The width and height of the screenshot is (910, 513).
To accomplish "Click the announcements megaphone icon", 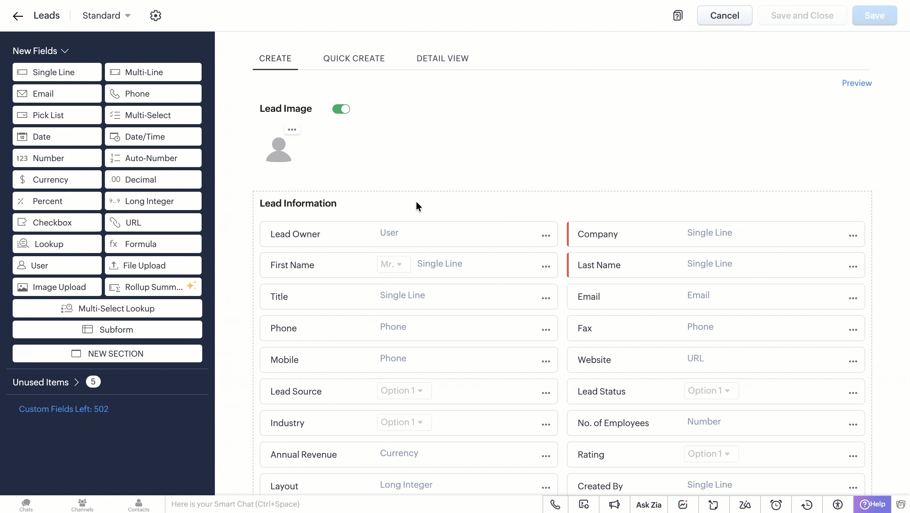I will [x=614, y=504].
